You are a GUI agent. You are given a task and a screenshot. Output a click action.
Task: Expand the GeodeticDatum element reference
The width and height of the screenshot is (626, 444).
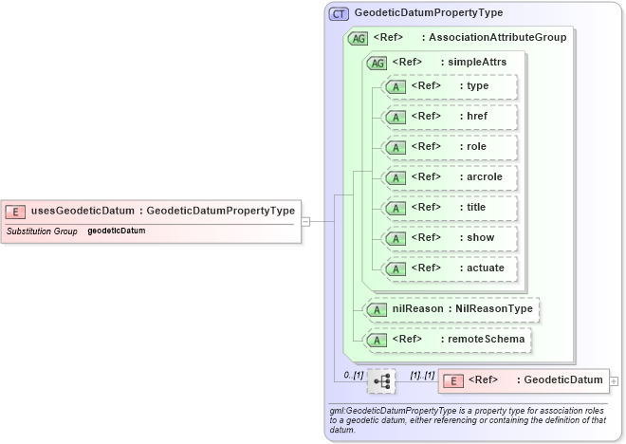coord(614,381)
